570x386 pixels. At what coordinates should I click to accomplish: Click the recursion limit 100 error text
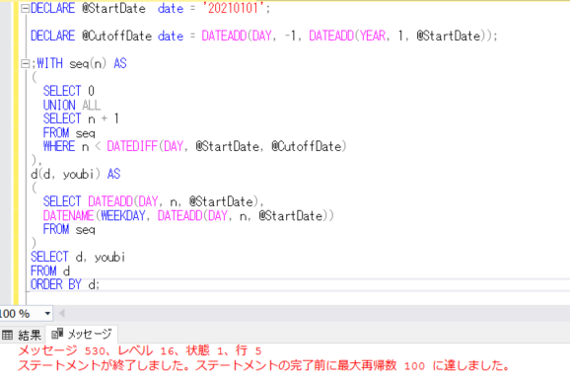pos(264,365)
